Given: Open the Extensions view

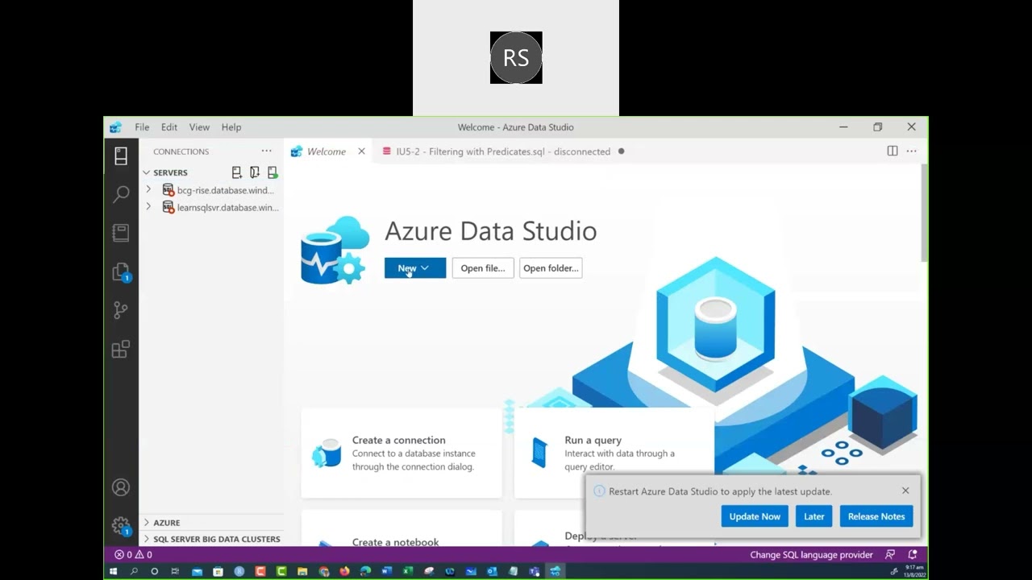Looking at the screenshot, I should pos(121,349).
